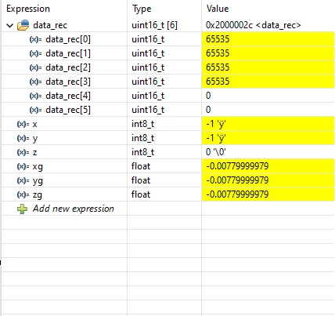Click the uint16_t type of data_rec[3]
Image resolution: width=335 pixels, height=316 pixels.
148,82
